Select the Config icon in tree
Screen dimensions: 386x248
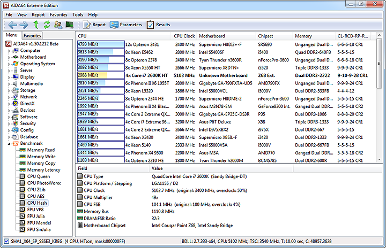15,130
